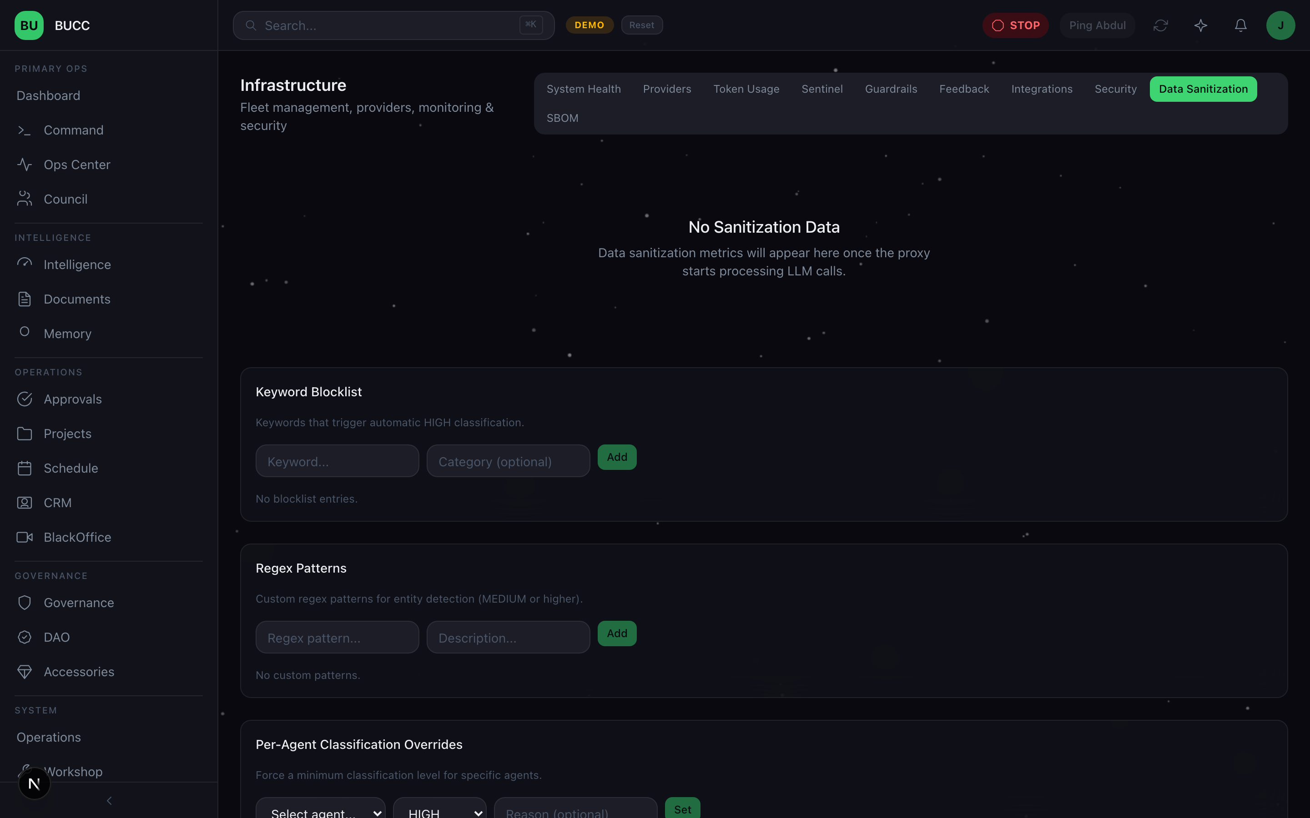Click the green J avatar
1310x818 pixels.
point(1280,25)
